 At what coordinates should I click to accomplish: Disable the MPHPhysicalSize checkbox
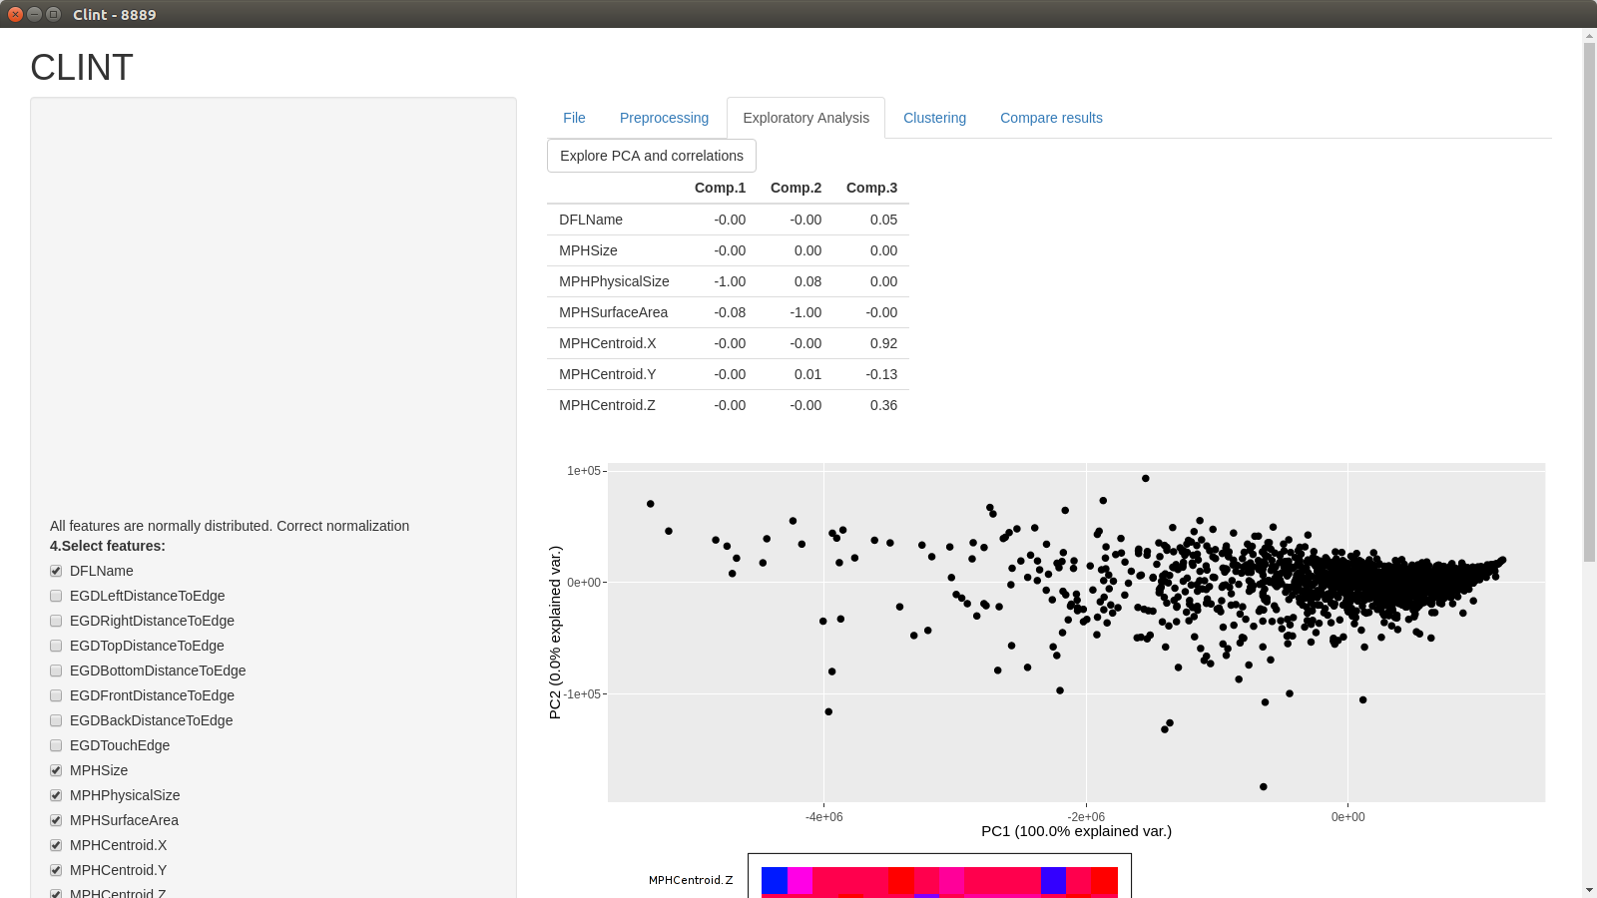[56, 795]
